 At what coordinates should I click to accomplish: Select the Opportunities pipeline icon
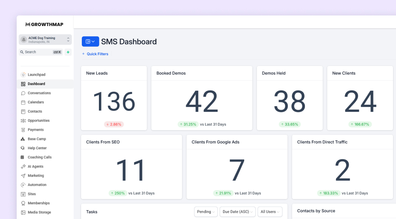tap(23, 121)
